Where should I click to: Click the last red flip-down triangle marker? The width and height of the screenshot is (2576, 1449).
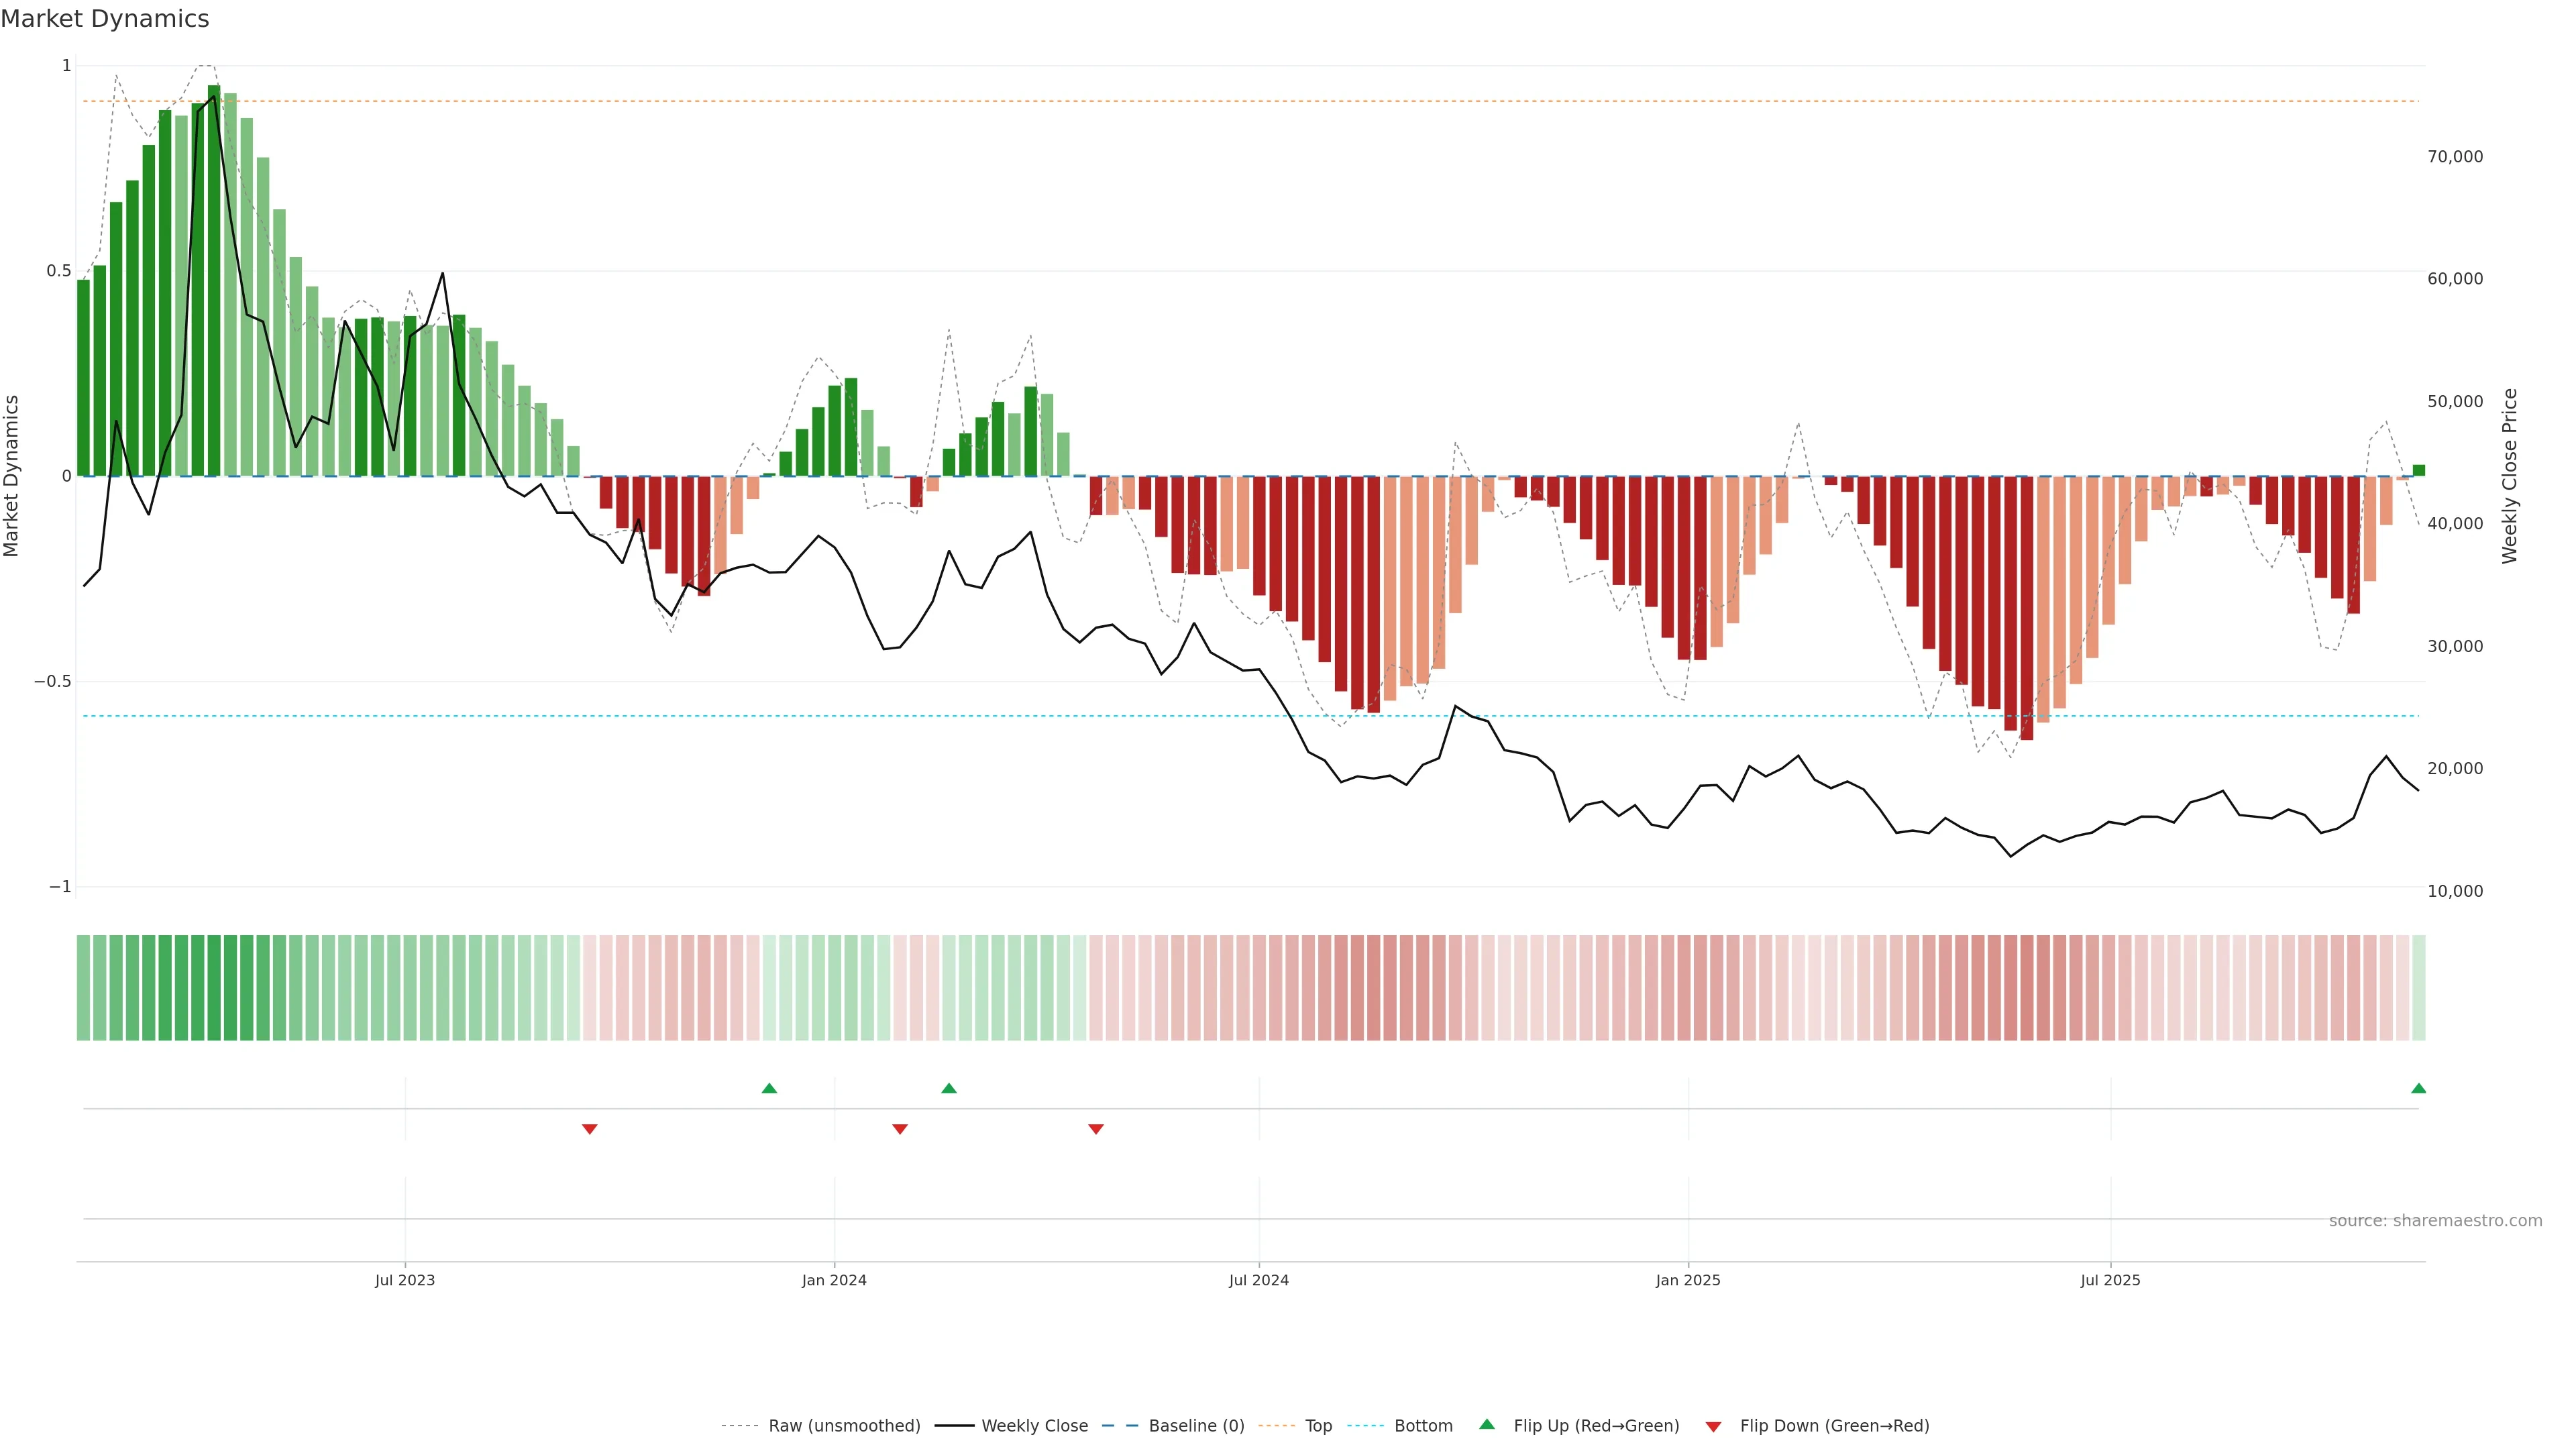click(x=1096, y=1129)
